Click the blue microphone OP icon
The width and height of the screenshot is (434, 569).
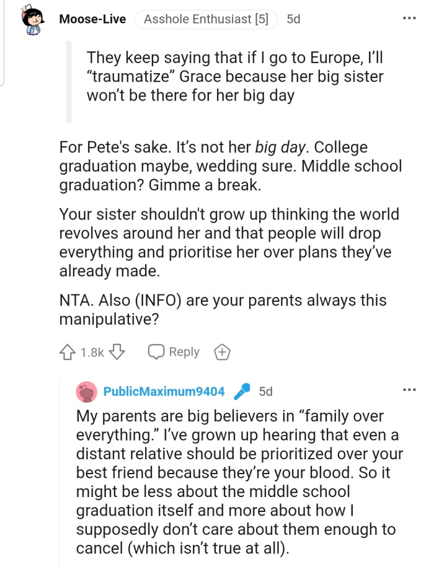coord(242,391)
